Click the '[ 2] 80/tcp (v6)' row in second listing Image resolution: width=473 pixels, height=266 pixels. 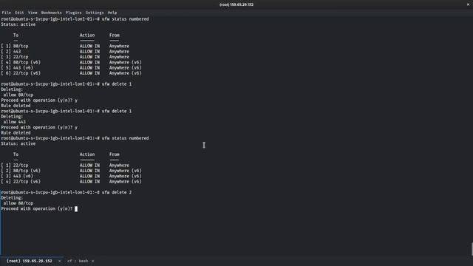[71, 171]
